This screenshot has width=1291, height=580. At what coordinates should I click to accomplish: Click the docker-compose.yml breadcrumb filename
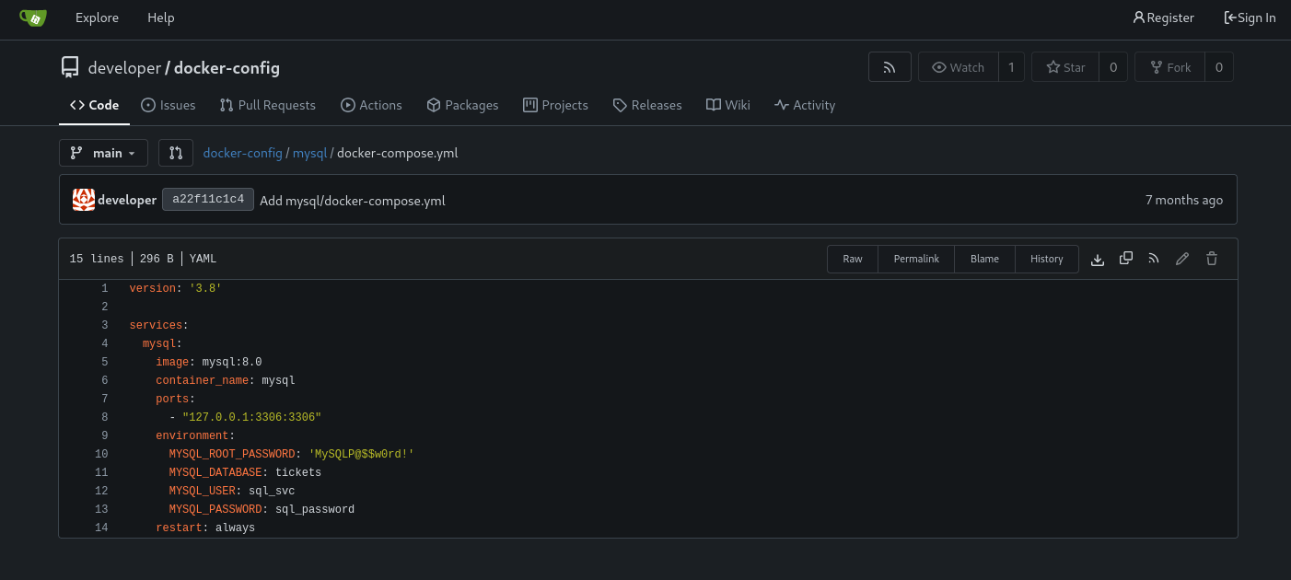point(397,153)
